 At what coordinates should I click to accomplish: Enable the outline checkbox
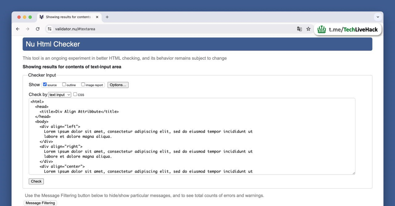(64, 85)
